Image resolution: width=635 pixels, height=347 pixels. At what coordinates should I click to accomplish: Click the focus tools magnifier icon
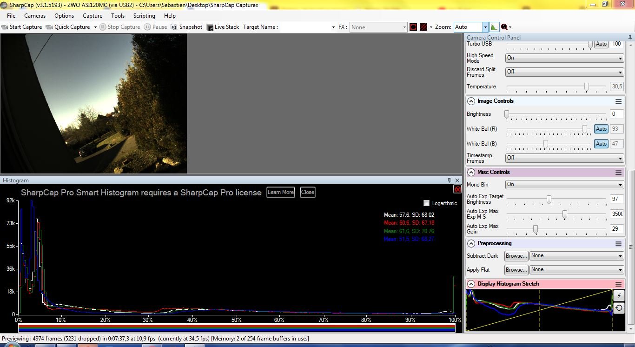pos(505,27)
